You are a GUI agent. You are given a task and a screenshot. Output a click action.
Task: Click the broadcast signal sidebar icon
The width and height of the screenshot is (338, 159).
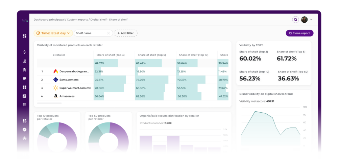pyautogui.click(x=24, y=138)
